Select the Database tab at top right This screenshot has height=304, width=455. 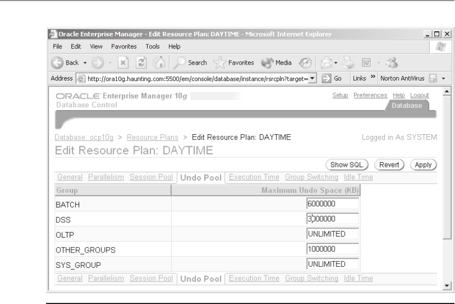point(407,105)
